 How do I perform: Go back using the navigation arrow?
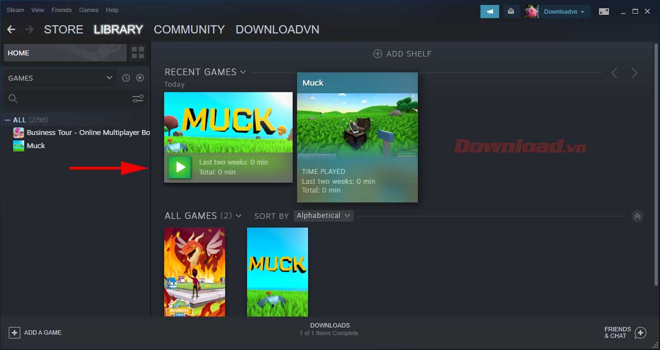point(11,29)
